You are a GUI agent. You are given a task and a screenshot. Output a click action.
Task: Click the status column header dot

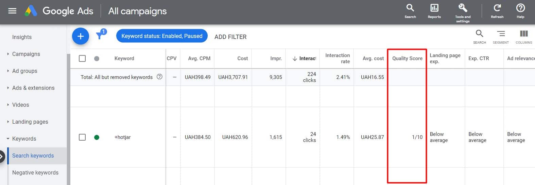coord(97,59)
